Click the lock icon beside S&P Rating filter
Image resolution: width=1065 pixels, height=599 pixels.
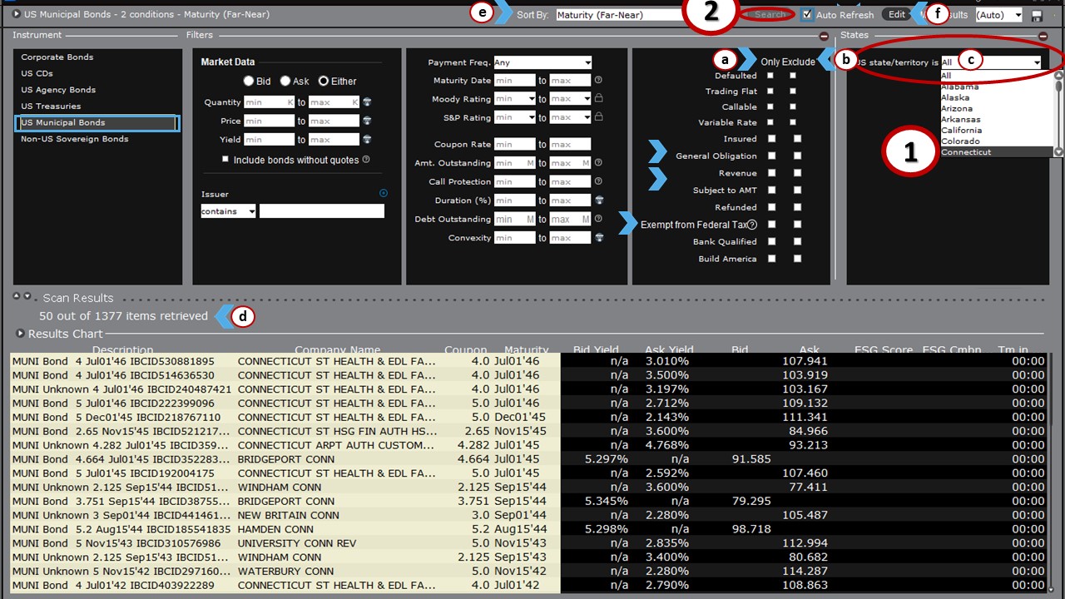click(x=599, y=116)
